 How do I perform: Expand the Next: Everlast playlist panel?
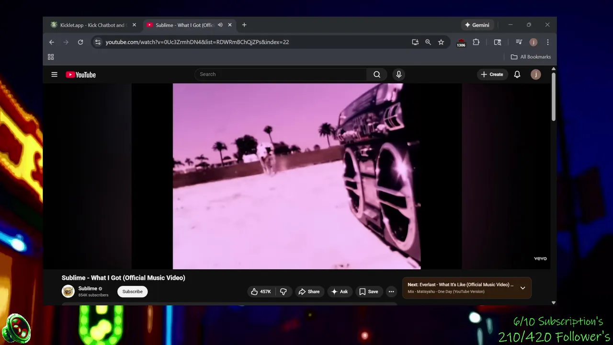point(522,288)
